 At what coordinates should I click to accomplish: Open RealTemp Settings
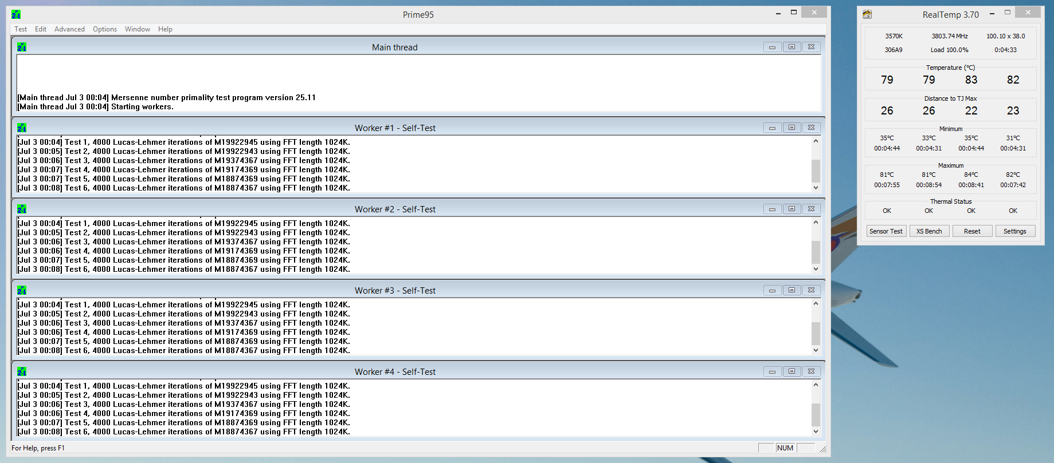pyautogui.click(x=1014, y=231)
